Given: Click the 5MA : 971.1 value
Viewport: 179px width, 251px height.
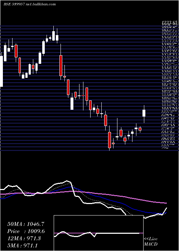Looking at the screenshot, I should [x=22, y=245].
